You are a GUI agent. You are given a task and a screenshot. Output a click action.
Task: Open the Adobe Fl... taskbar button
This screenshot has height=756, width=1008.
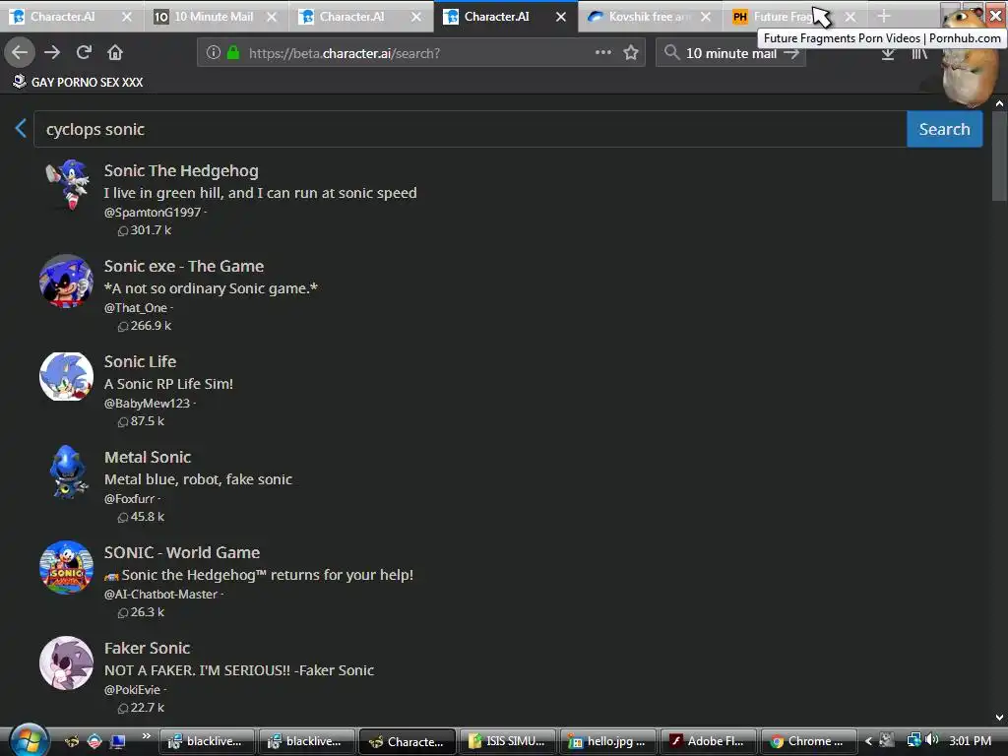pyautogui.click(x=708, y=741)
